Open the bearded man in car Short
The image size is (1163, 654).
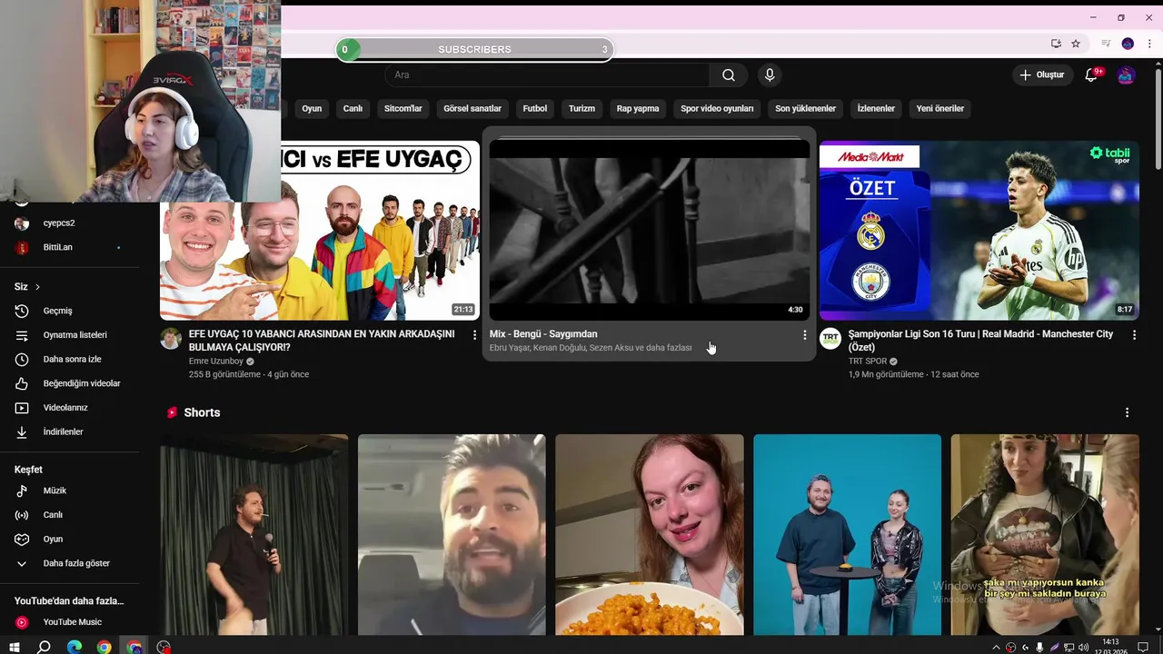452,534
